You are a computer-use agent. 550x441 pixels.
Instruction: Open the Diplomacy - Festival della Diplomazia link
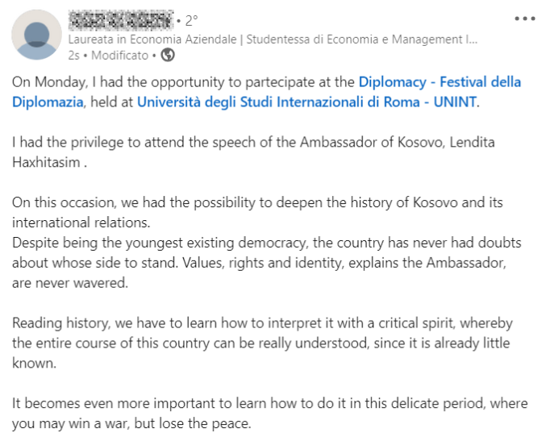tap(440, 82)
